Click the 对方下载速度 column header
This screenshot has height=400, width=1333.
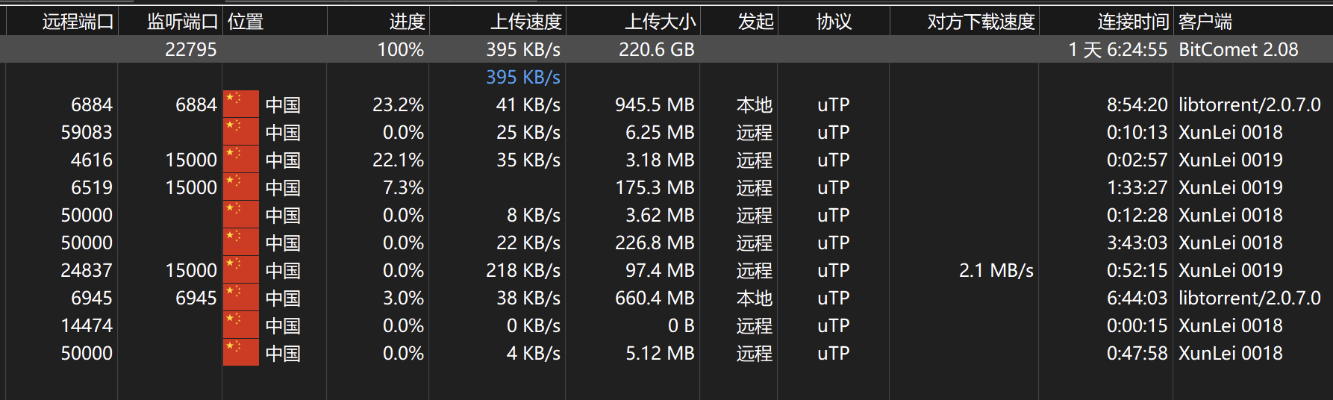point(965,22)
